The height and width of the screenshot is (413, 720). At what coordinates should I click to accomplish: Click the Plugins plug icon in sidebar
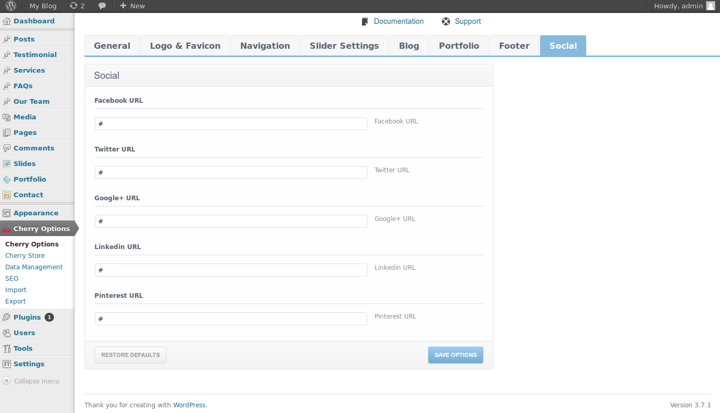(7, 318)
